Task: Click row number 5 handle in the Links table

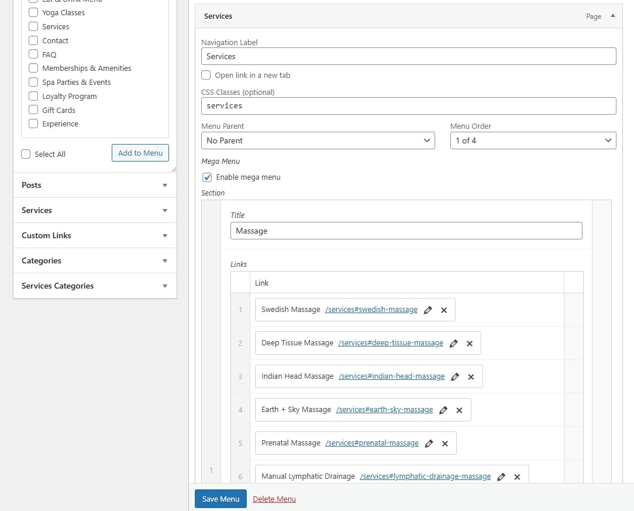Action: 240,444
